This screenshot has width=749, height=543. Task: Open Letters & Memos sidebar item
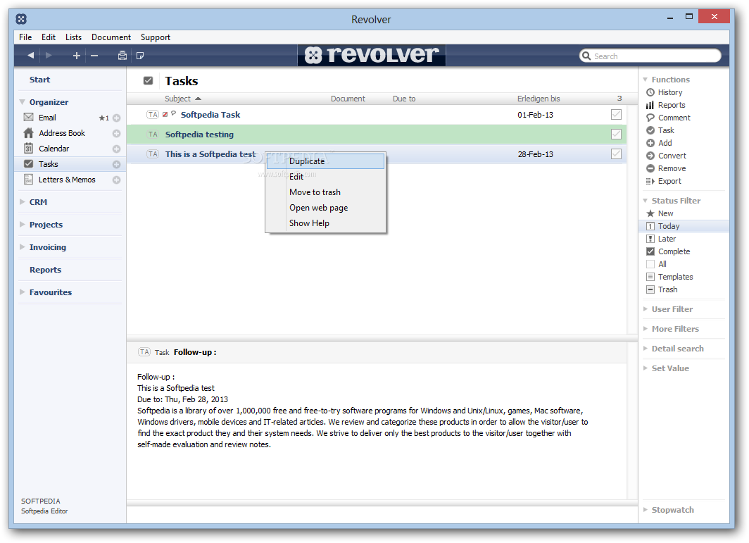67,180
